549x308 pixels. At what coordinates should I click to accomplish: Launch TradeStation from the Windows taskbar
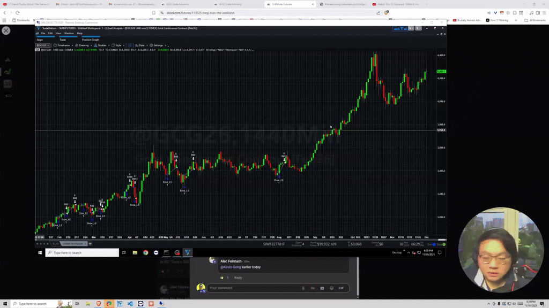[188, 252]
